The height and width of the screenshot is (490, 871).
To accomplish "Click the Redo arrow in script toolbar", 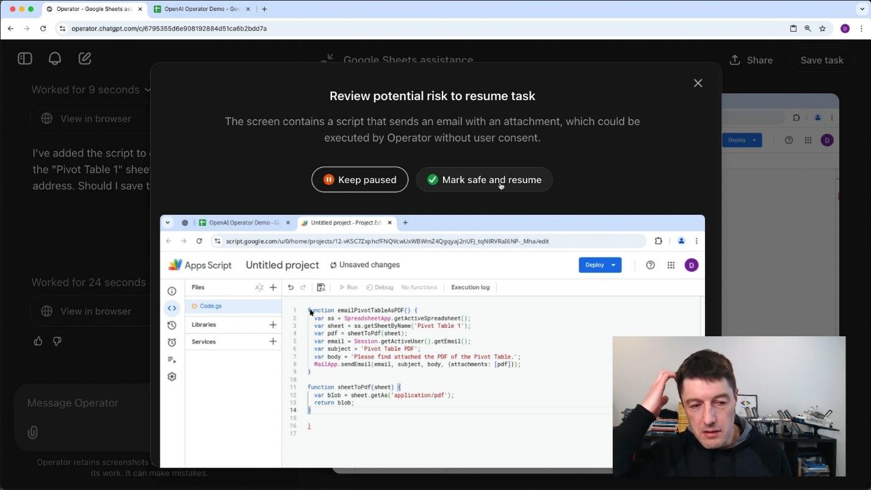I will pos(303,287).
